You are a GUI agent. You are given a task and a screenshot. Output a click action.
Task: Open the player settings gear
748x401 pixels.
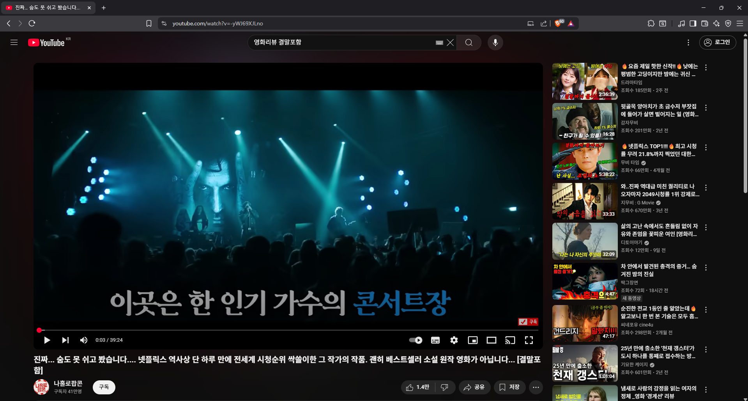click(x=454, y=340)
